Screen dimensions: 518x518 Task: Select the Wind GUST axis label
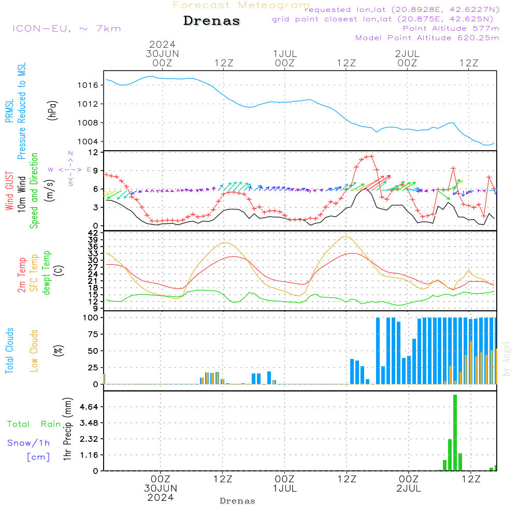coord(10,190)
